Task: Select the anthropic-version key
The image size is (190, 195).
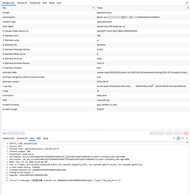Action: (11, 82)
